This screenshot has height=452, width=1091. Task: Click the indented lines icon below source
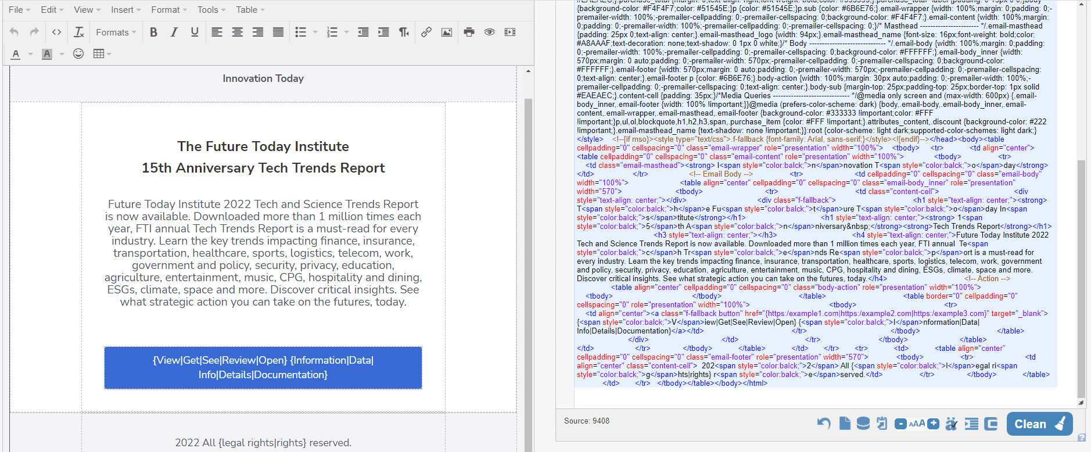point(971,424)
